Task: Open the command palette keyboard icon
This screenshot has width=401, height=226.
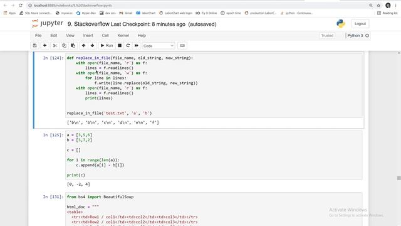Action: click(x=182, y=46)
